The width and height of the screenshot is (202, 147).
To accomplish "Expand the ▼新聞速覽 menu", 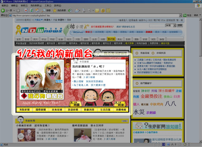I will (x=21, y=43).
